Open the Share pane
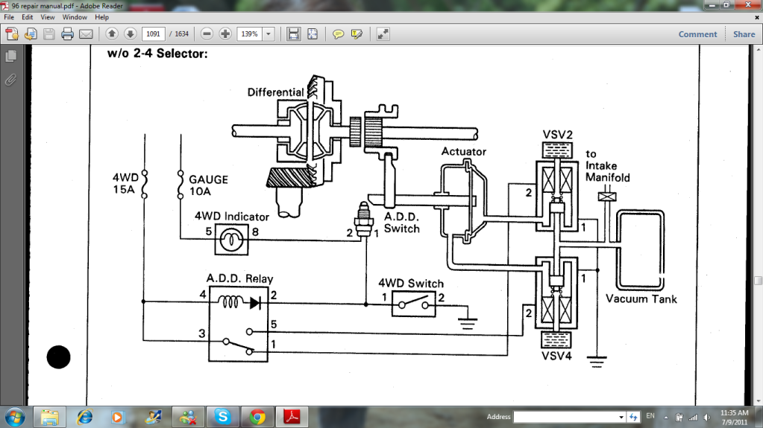763x428 pixels. [x=744, y=34]
